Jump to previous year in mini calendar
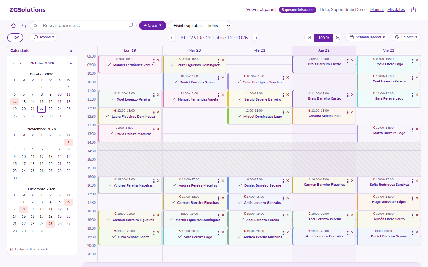428x267 pixels. [x=13, y=63]
